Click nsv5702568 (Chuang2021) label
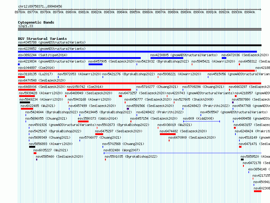The image size is (270, 203). (x=123, y=144)
